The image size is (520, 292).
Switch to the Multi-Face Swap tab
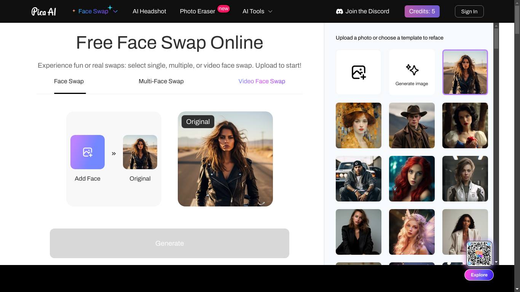click(161, 81)
